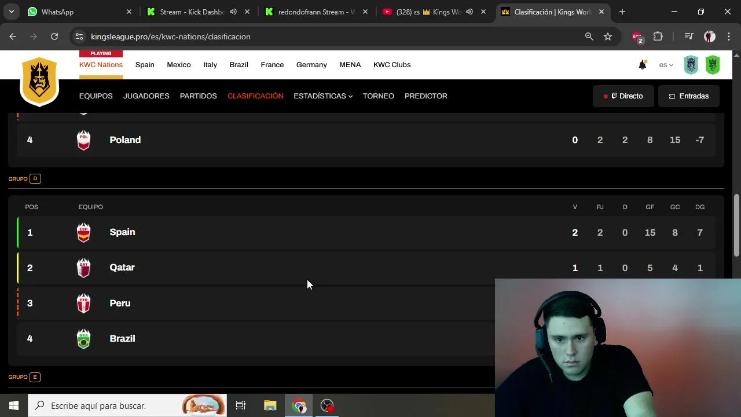Screen dimensions: 741x417
Task: Open the KWC Clubs menu item
Action: [x=392, y=65]
